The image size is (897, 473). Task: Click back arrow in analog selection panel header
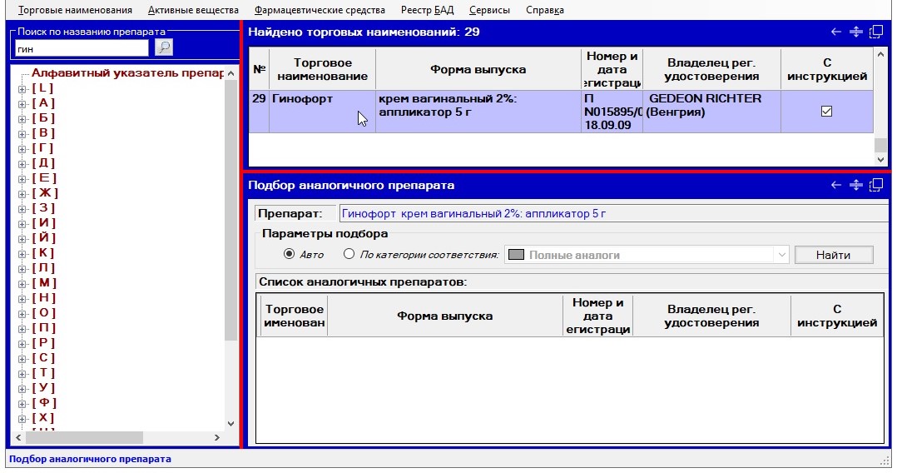point(836,185)
